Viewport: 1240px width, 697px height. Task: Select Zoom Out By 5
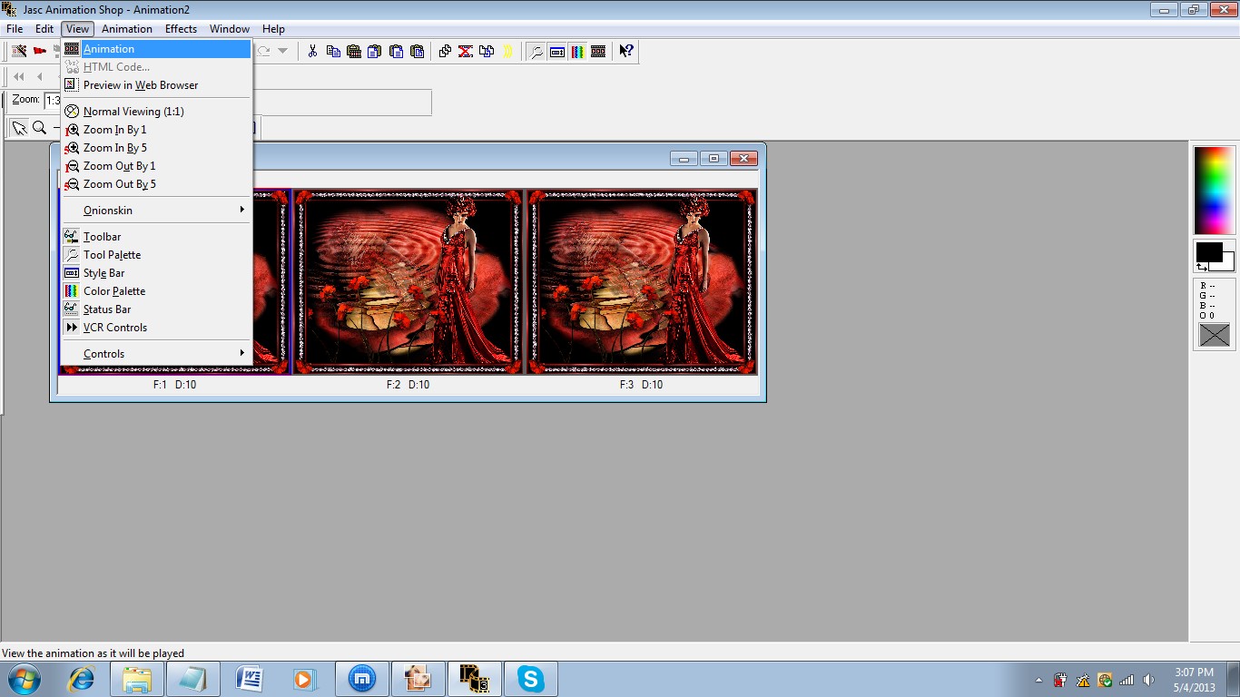(x=156, y=184)
